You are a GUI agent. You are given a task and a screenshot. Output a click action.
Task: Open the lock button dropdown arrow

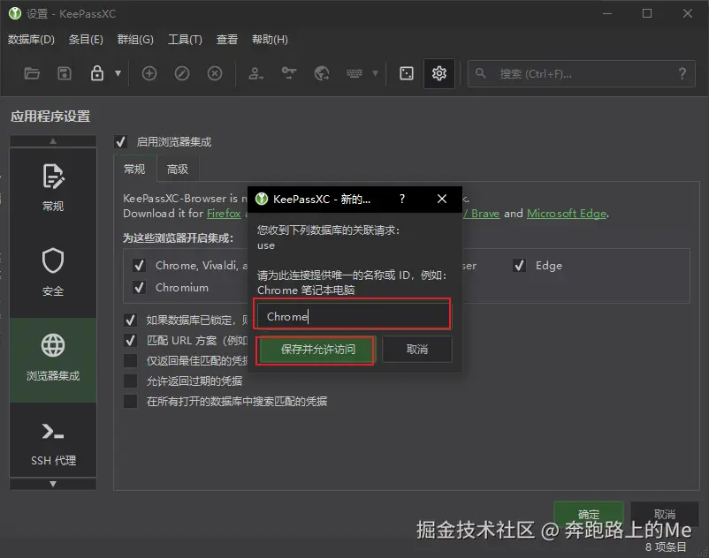118,73
